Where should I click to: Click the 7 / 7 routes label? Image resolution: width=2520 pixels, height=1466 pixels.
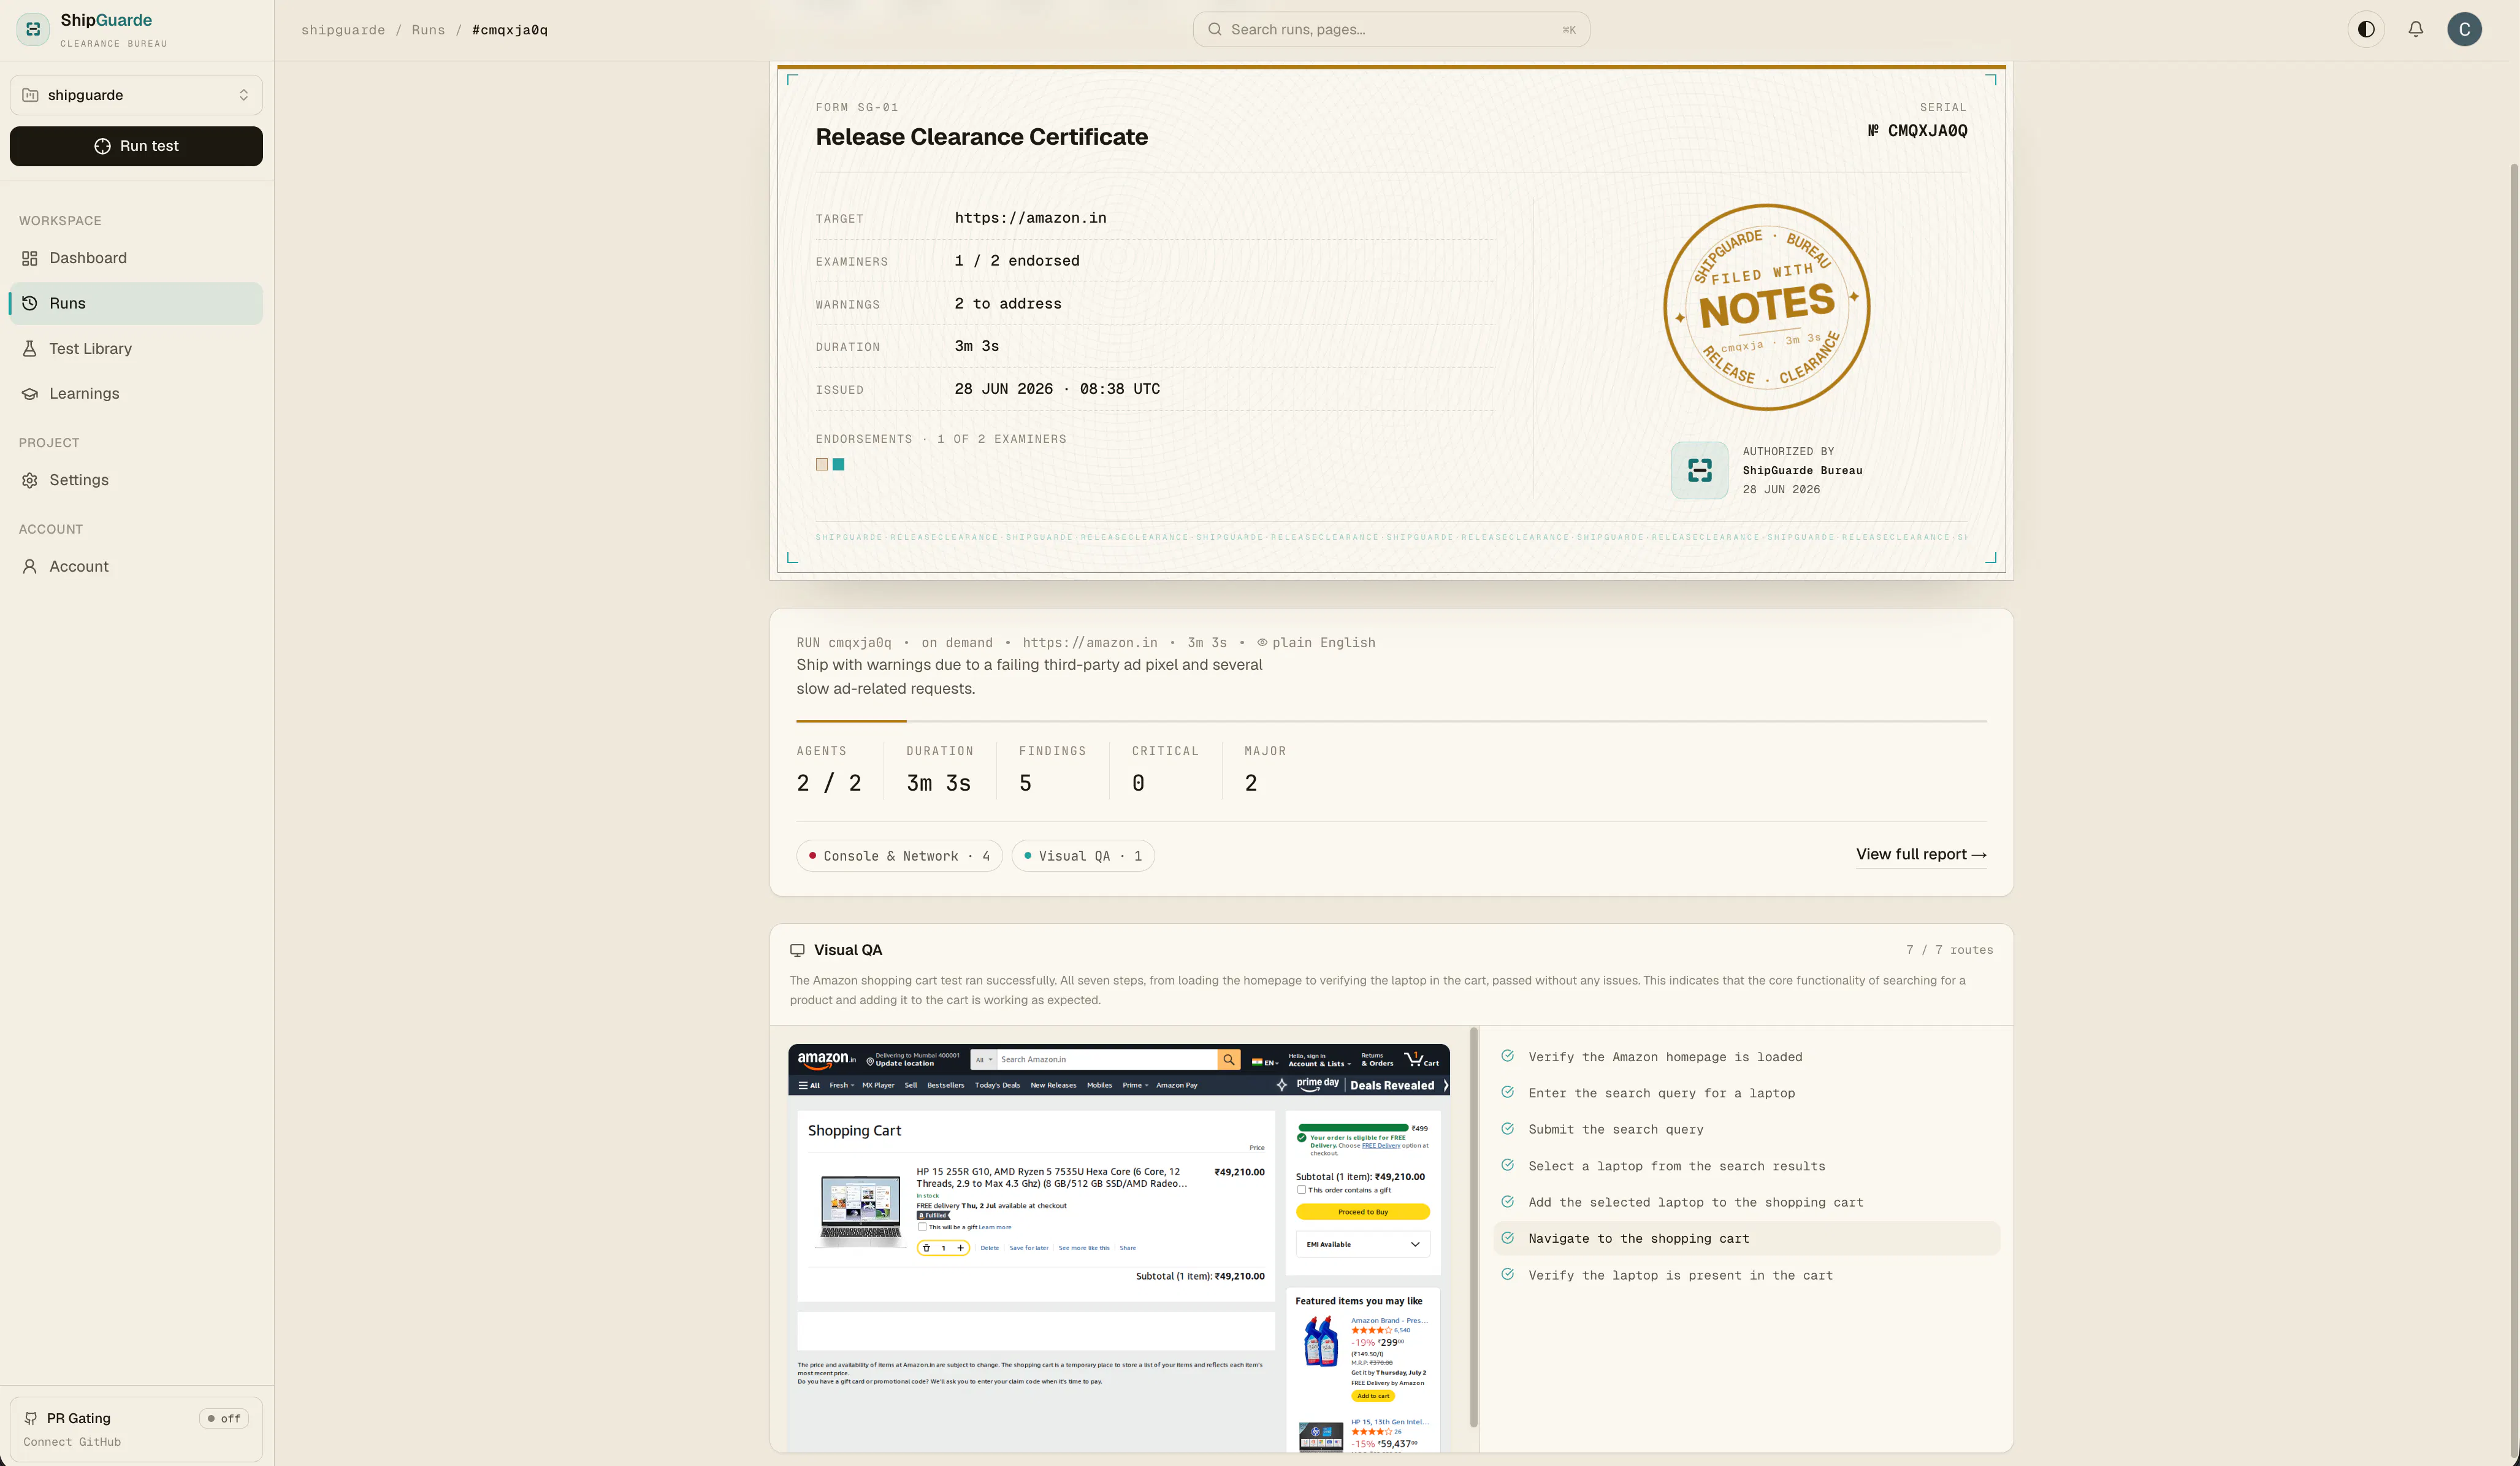pos(1949,950)
